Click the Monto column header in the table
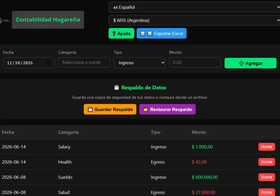280x196 pixels. click(x=199, y=132)
